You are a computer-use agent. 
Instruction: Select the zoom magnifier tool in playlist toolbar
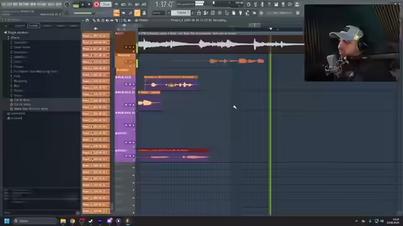(x=125, y=20)
